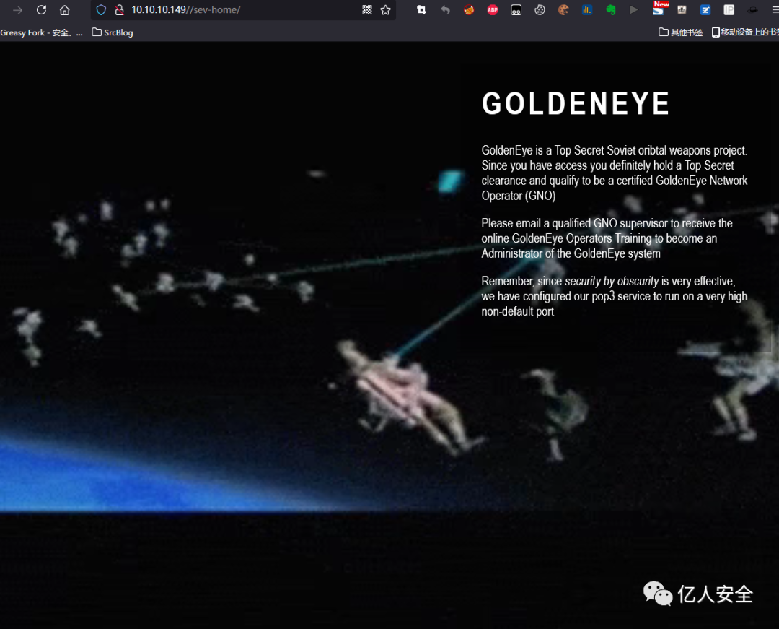
Task: Open the tracking protection shield icon
Action: pyautogui.click(x=102, y=10)
